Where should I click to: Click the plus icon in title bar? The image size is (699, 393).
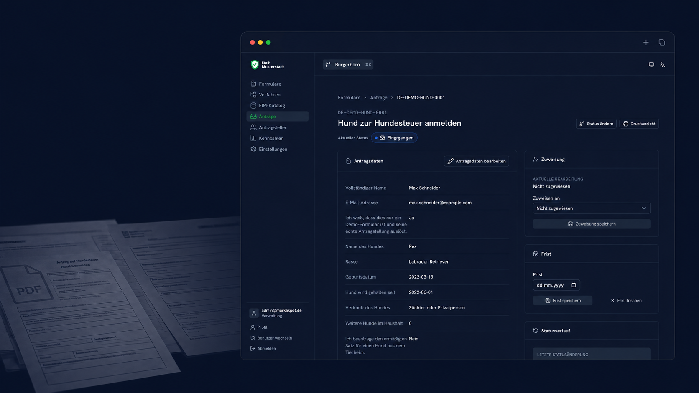646,42
